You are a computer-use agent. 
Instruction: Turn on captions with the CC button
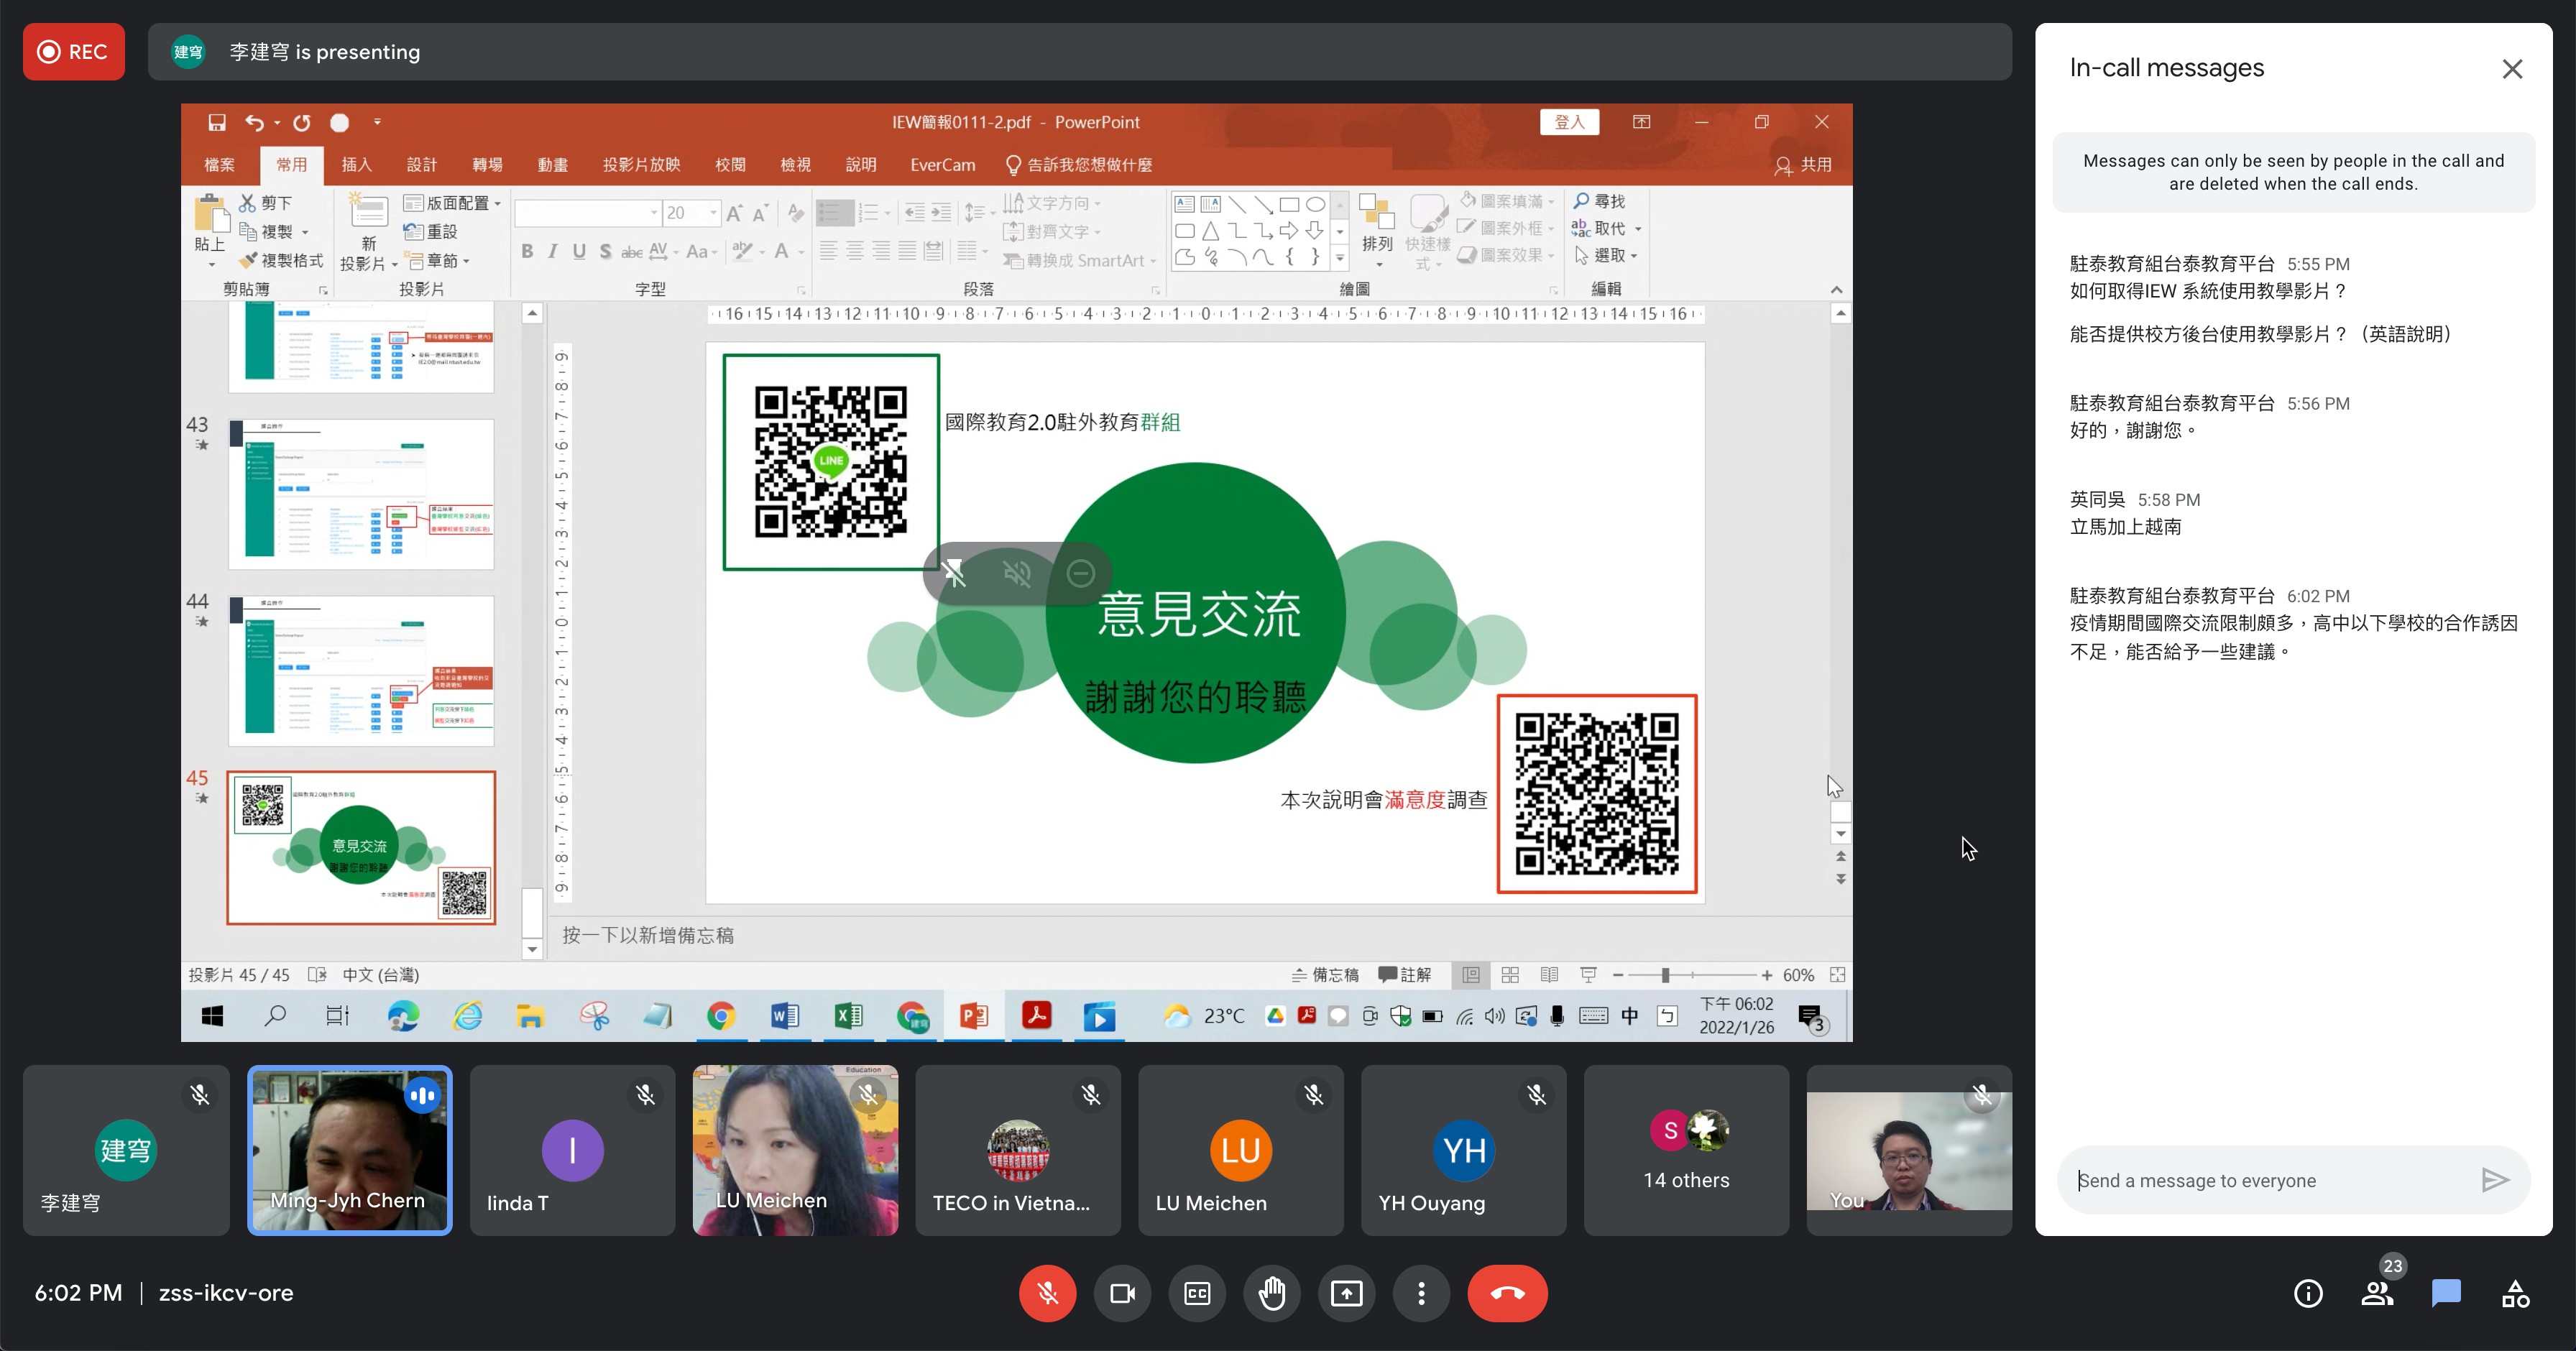1197,1293
